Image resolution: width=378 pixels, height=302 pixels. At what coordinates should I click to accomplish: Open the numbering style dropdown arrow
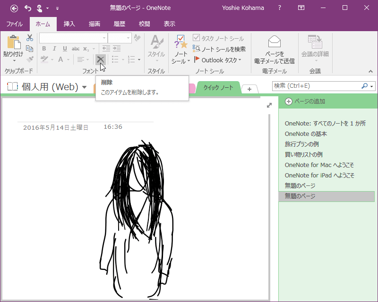tap(139, 59)
